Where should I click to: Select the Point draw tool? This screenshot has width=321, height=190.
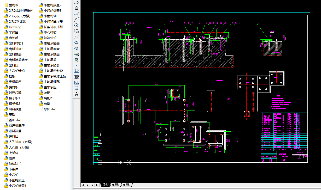pos(77,65)
